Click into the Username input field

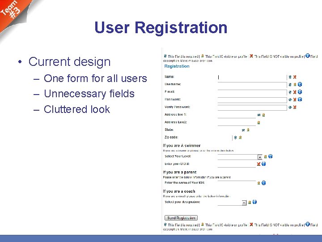(x=252, y=85)
